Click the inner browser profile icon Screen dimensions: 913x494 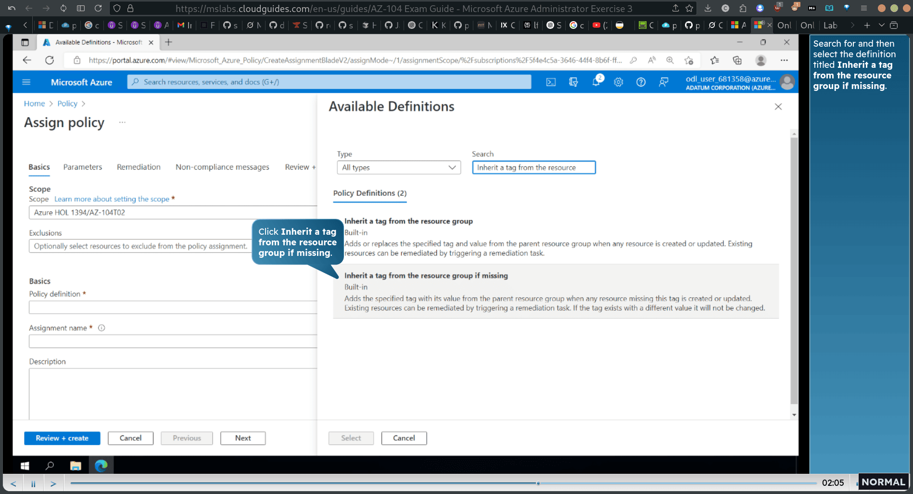click(761, 60)
